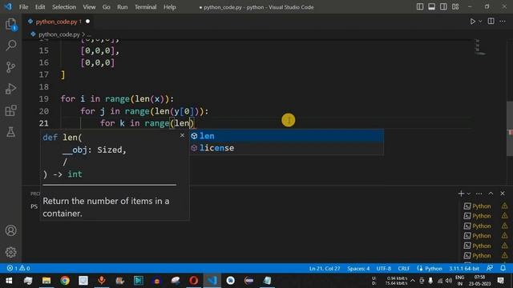Open terminal panel more actions ellipsis

(479, 194)
